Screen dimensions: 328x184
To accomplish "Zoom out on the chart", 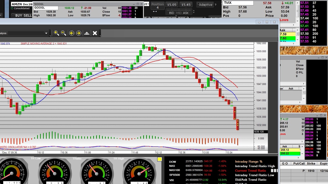I will click(64, 33).
